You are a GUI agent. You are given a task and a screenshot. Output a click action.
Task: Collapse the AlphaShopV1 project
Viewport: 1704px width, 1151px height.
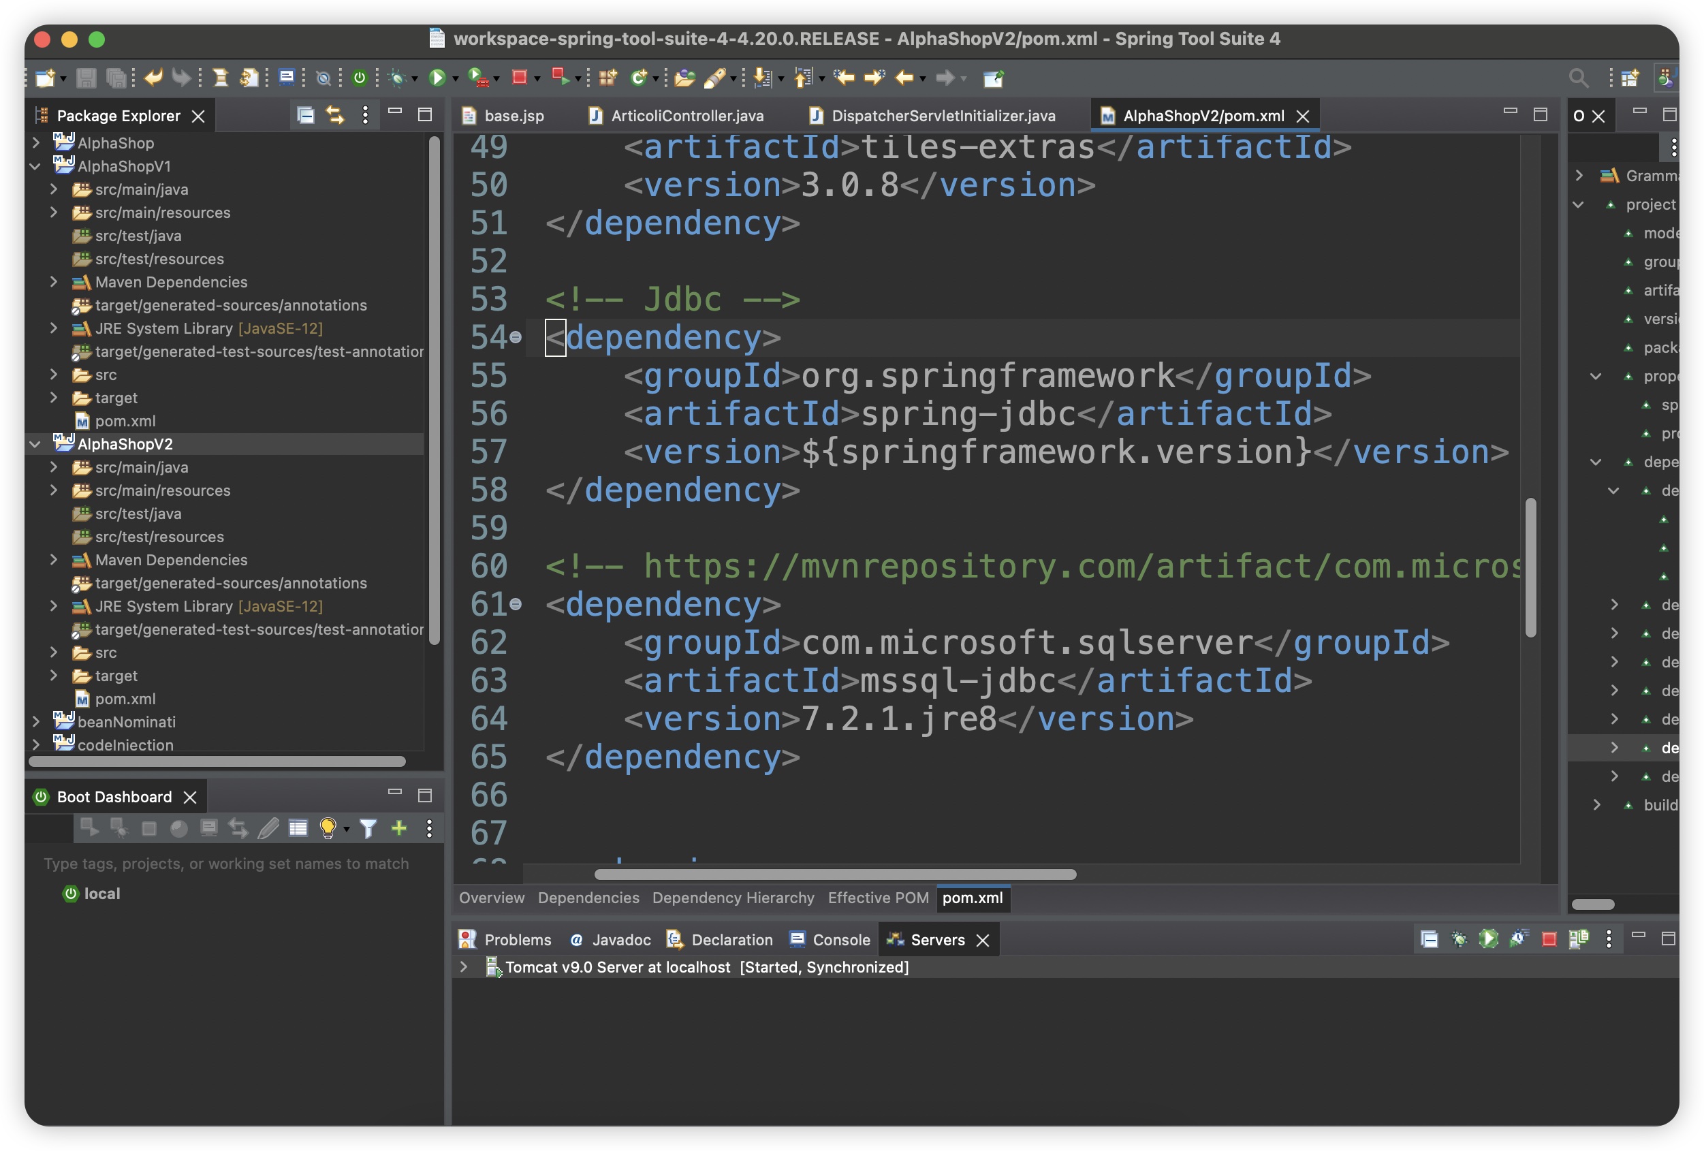click(x=36, y=166)
